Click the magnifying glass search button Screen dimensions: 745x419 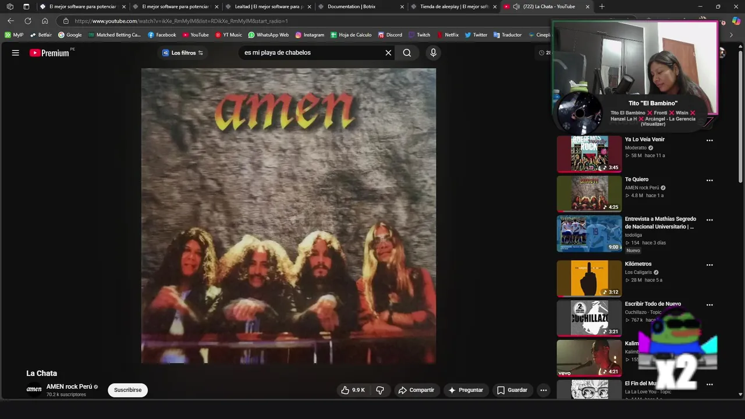(x=407, y=52)
